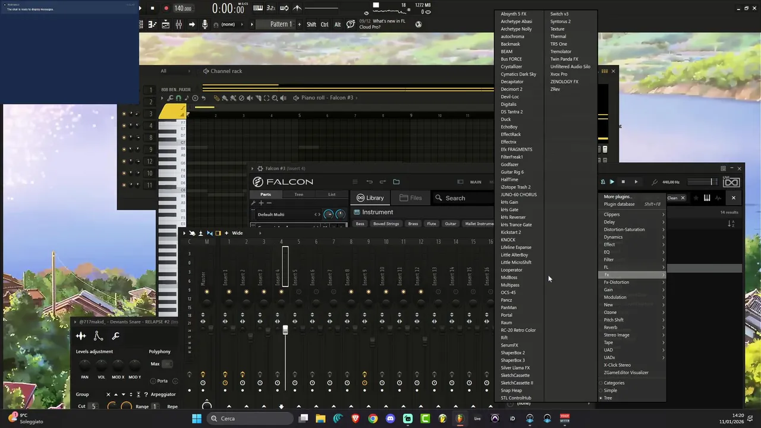Select Portal from plugin list

(507, 315)
